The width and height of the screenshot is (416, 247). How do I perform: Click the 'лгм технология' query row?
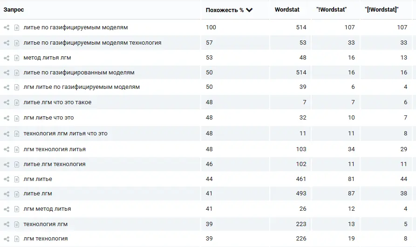46,239
